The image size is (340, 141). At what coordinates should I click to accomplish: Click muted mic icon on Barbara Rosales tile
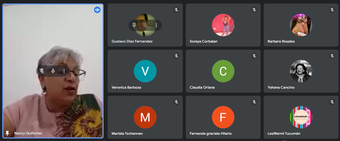coord(332,10)
